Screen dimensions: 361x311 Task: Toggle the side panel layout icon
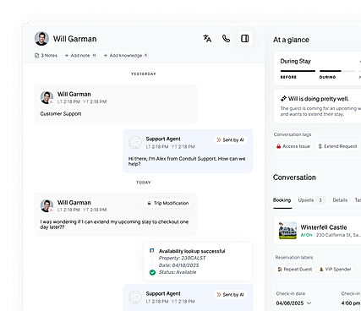pos(245,38)
